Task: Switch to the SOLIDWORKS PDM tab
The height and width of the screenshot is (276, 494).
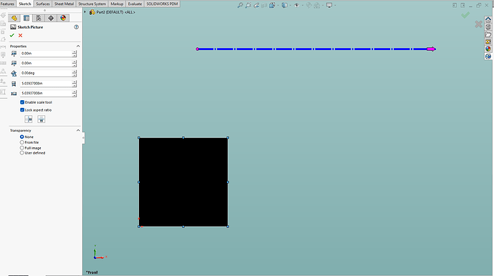Action: point(163,4)
